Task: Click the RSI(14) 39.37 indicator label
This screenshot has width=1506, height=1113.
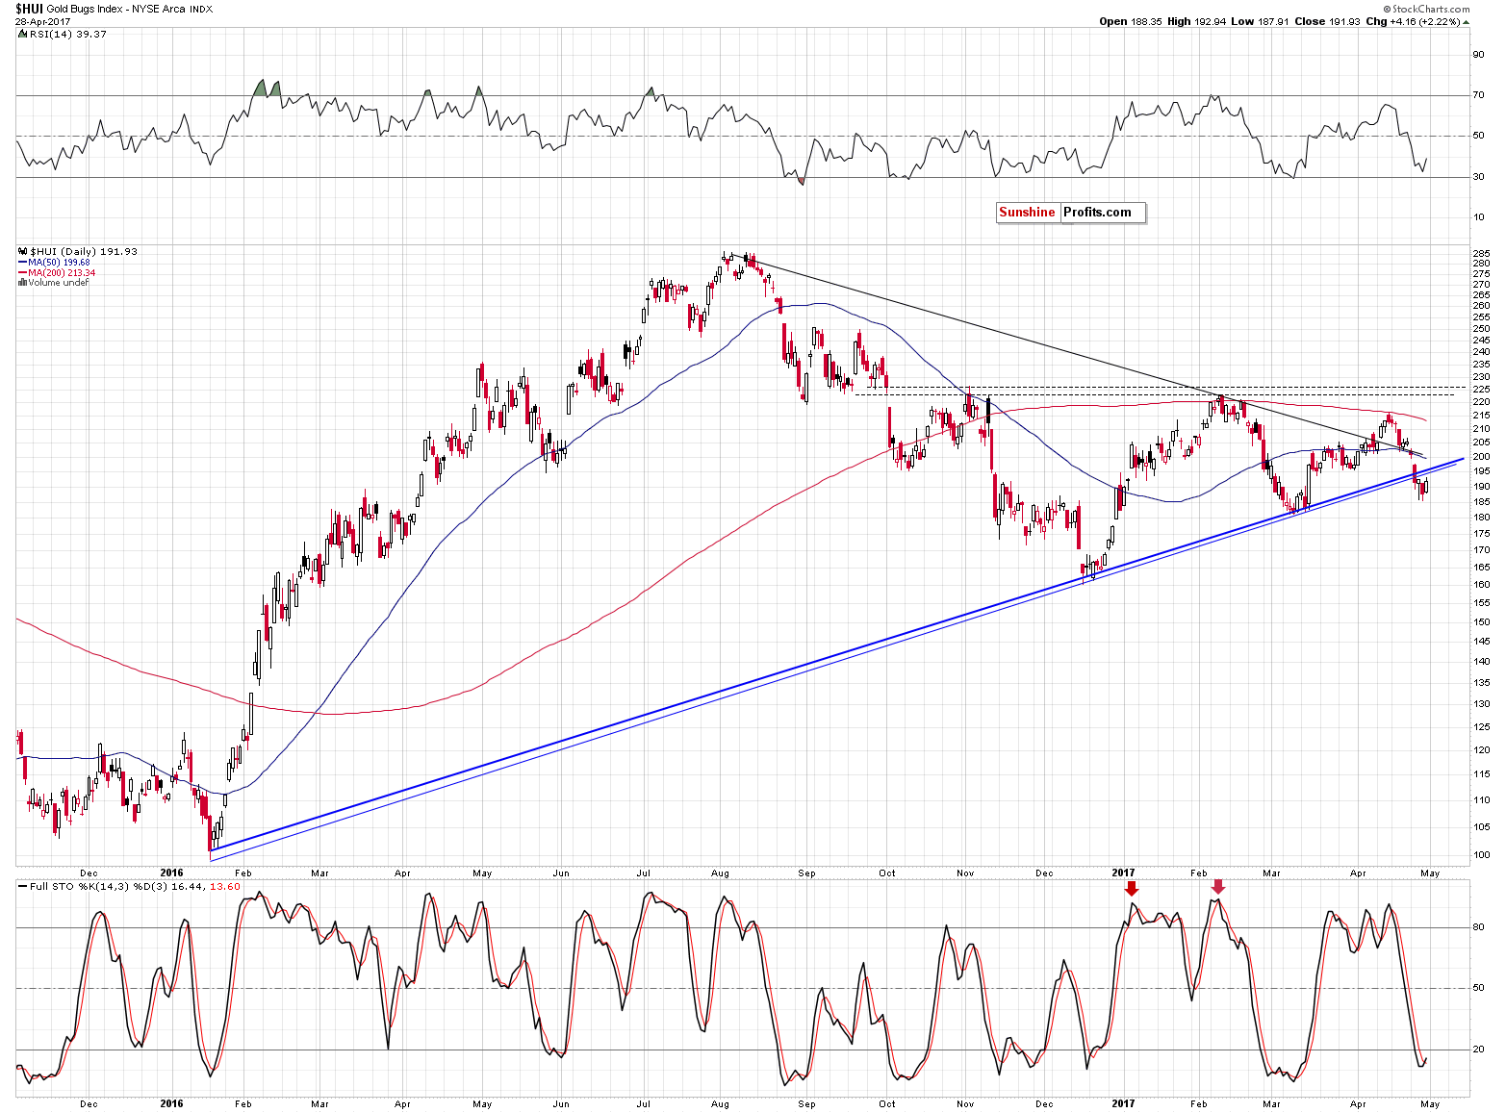Action: click(68, 34)
